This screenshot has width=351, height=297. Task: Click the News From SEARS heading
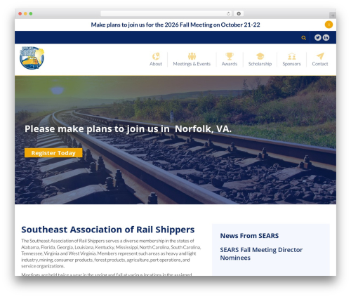point(249,236)
